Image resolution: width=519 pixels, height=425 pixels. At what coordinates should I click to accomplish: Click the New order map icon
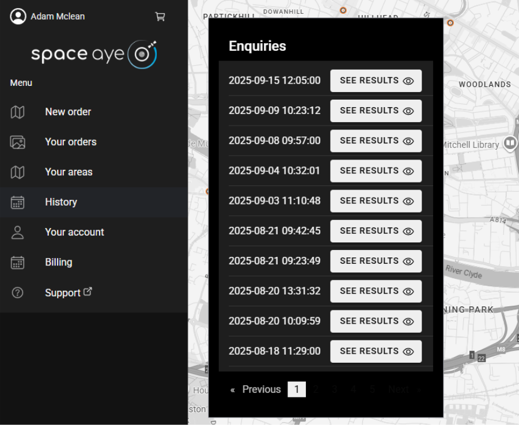[18, 112]
